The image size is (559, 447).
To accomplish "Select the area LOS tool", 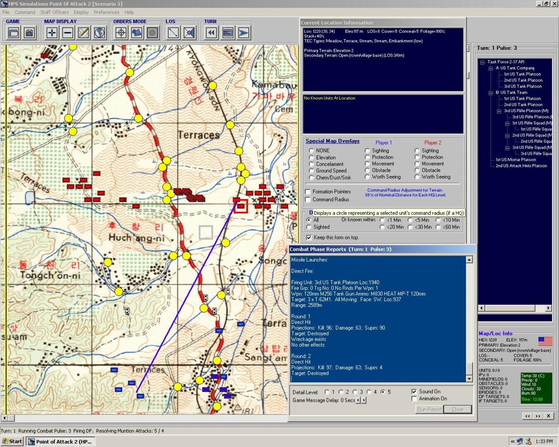I will coord(188,31).
